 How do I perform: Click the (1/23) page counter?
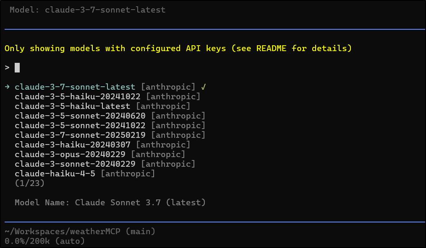[x=29, y=183]
